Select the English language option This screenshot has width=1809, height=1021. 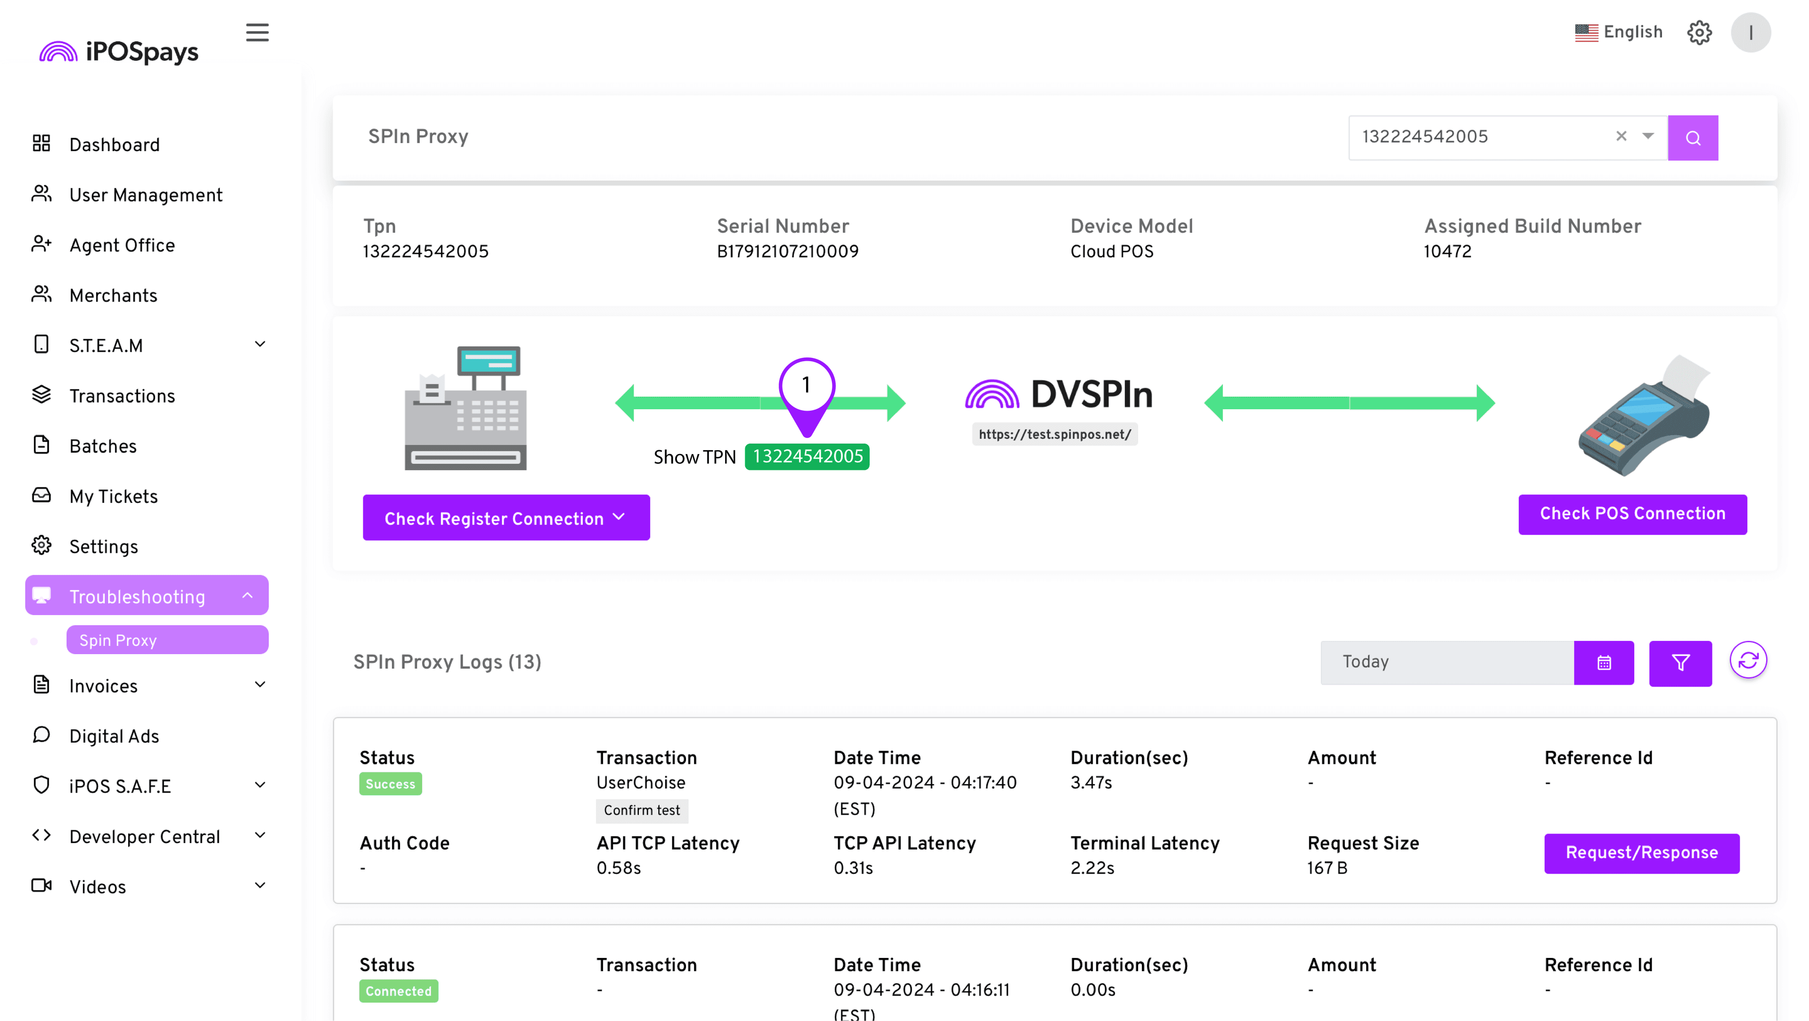[1633, 32]
